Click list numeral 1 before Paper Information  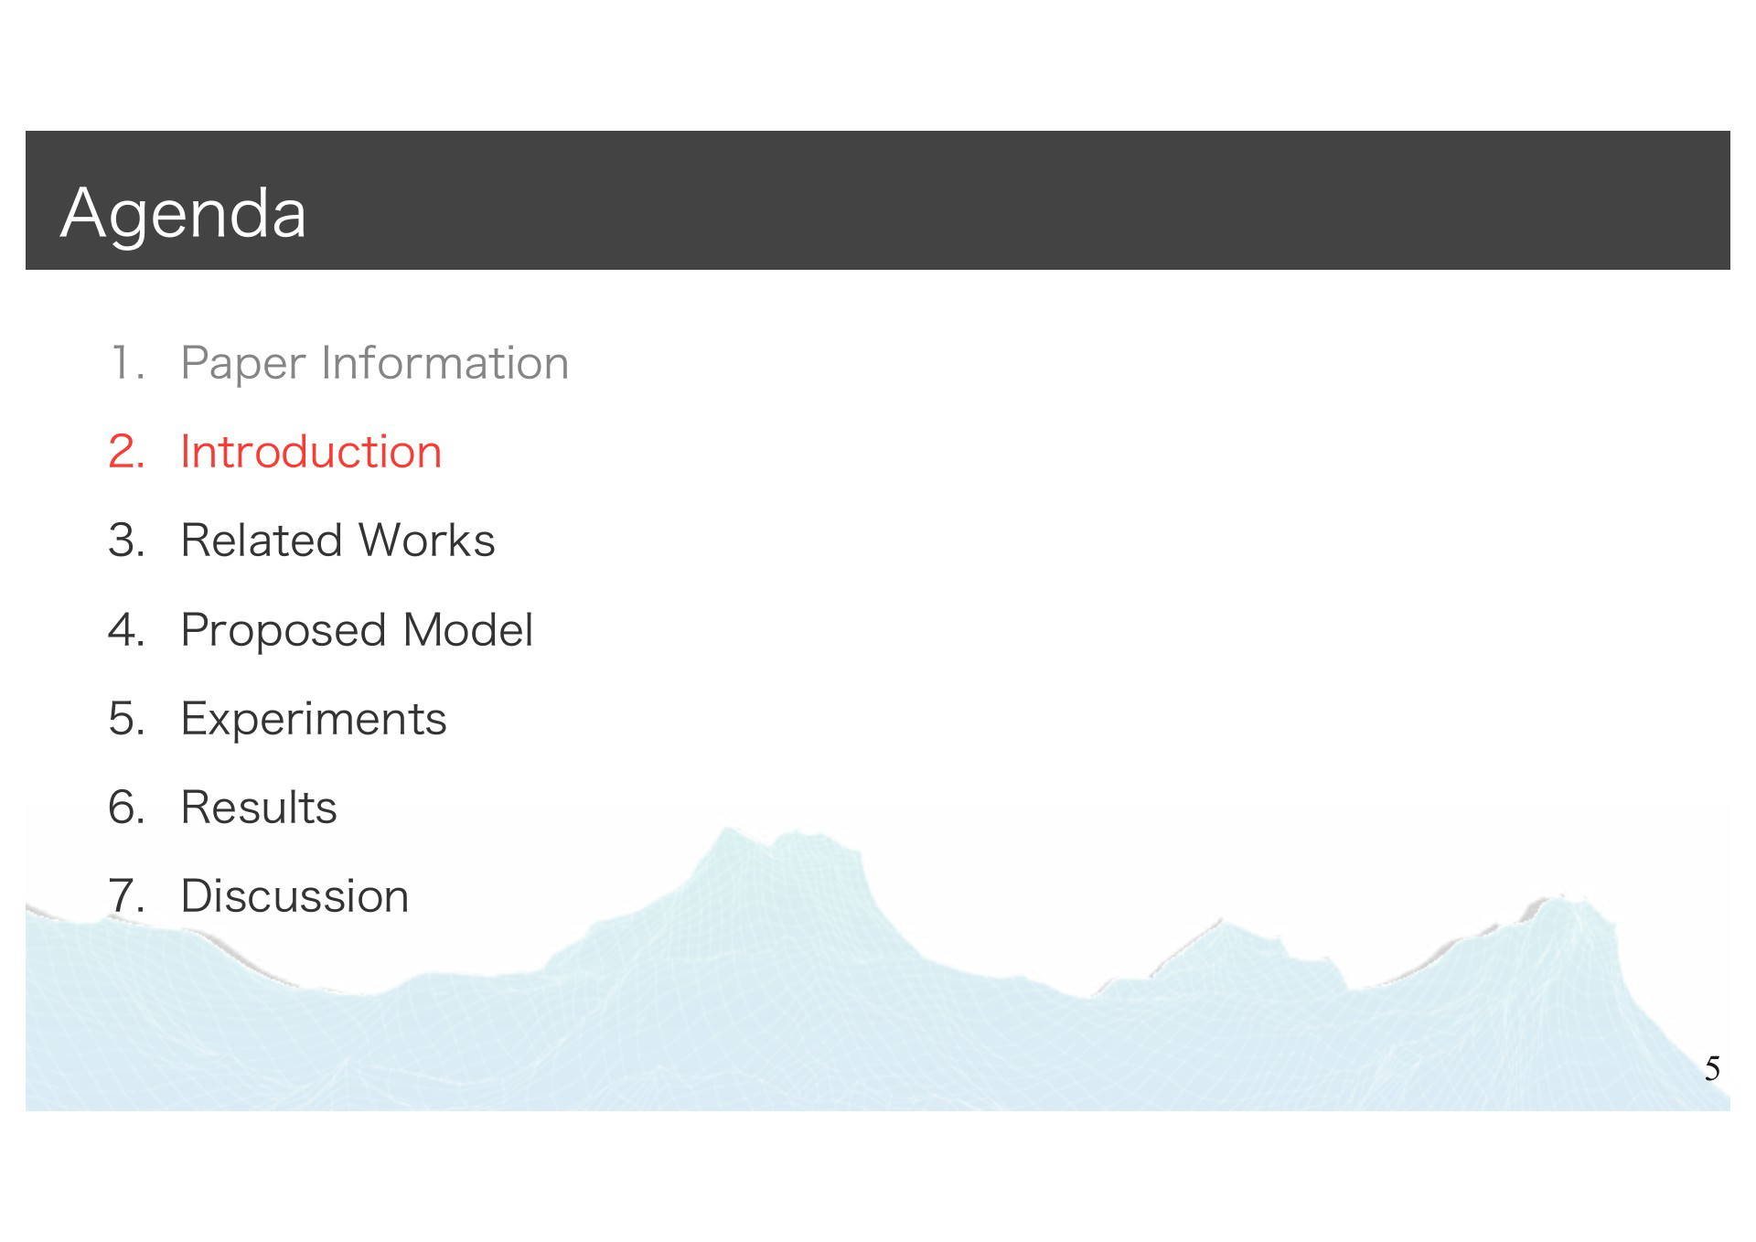click(126, 362)
